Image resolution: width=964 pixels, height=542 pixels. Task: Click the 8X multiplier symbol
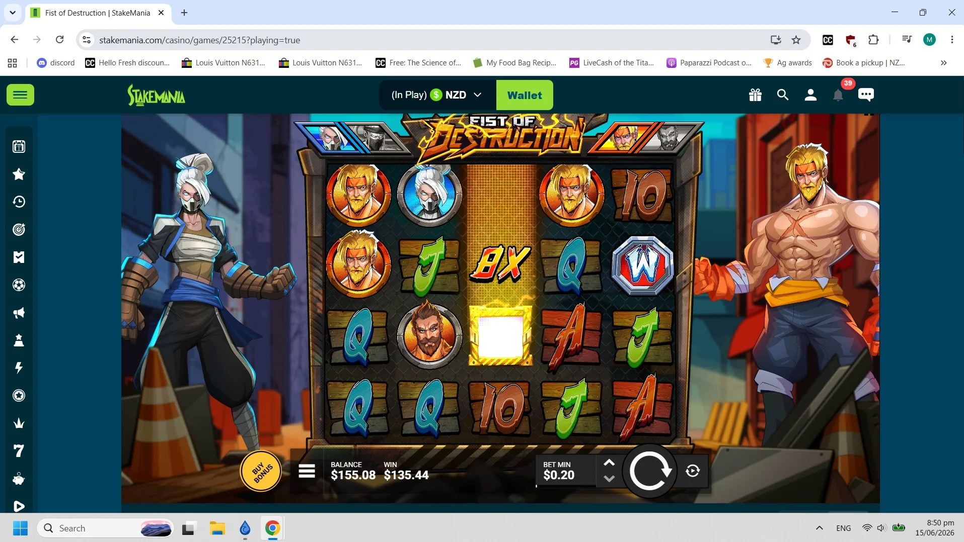click(x=500, y=264)
